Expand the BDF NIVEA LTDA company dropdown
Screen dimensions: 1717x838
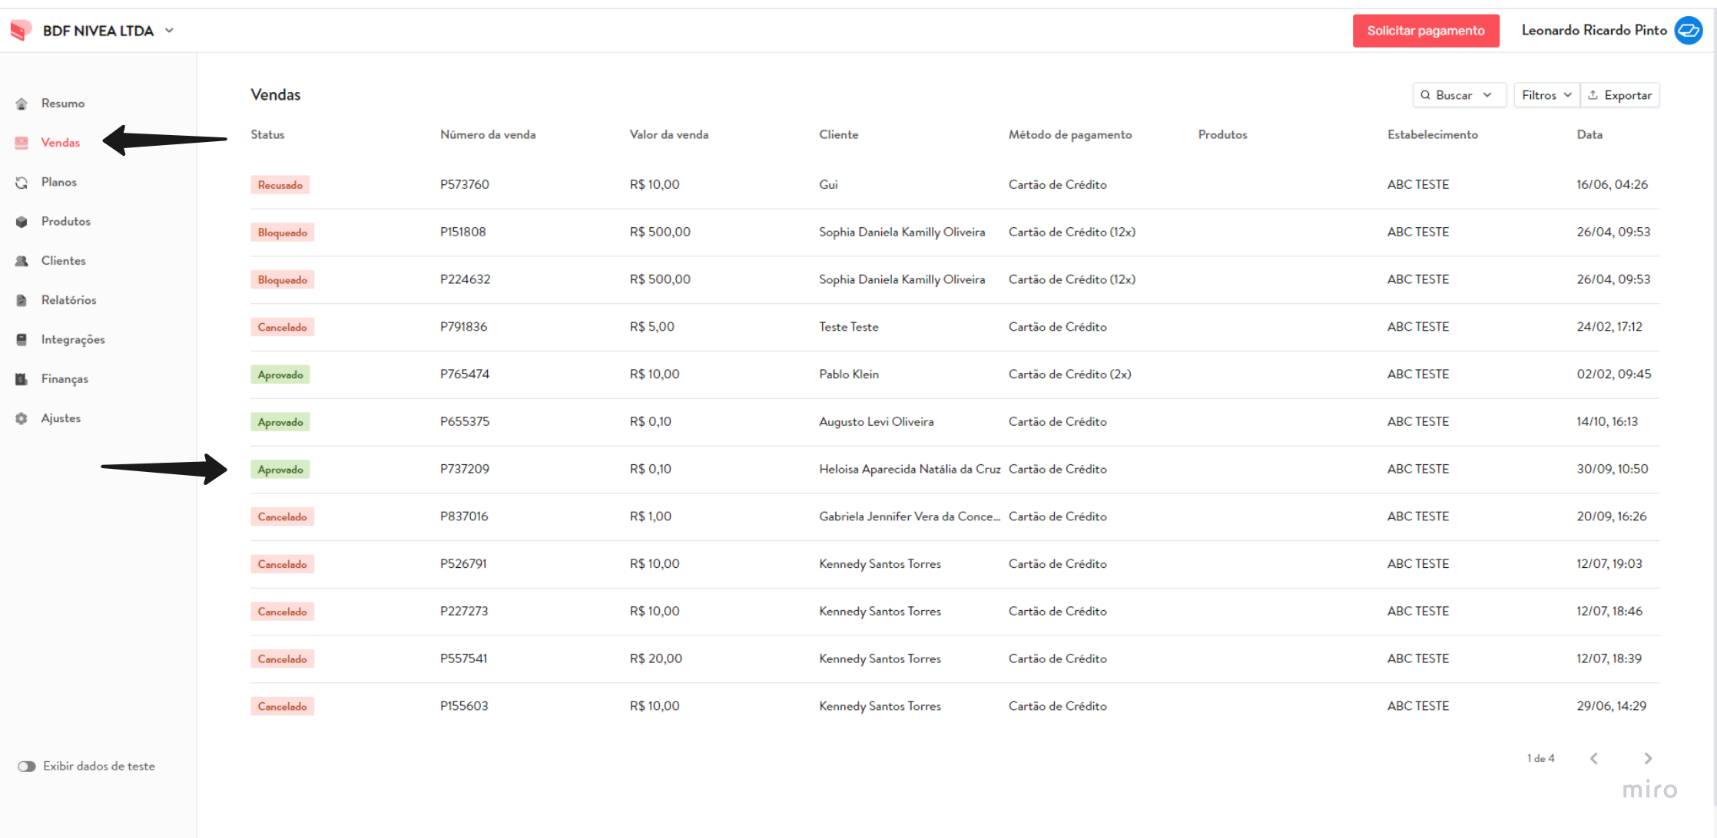[170, 31]
